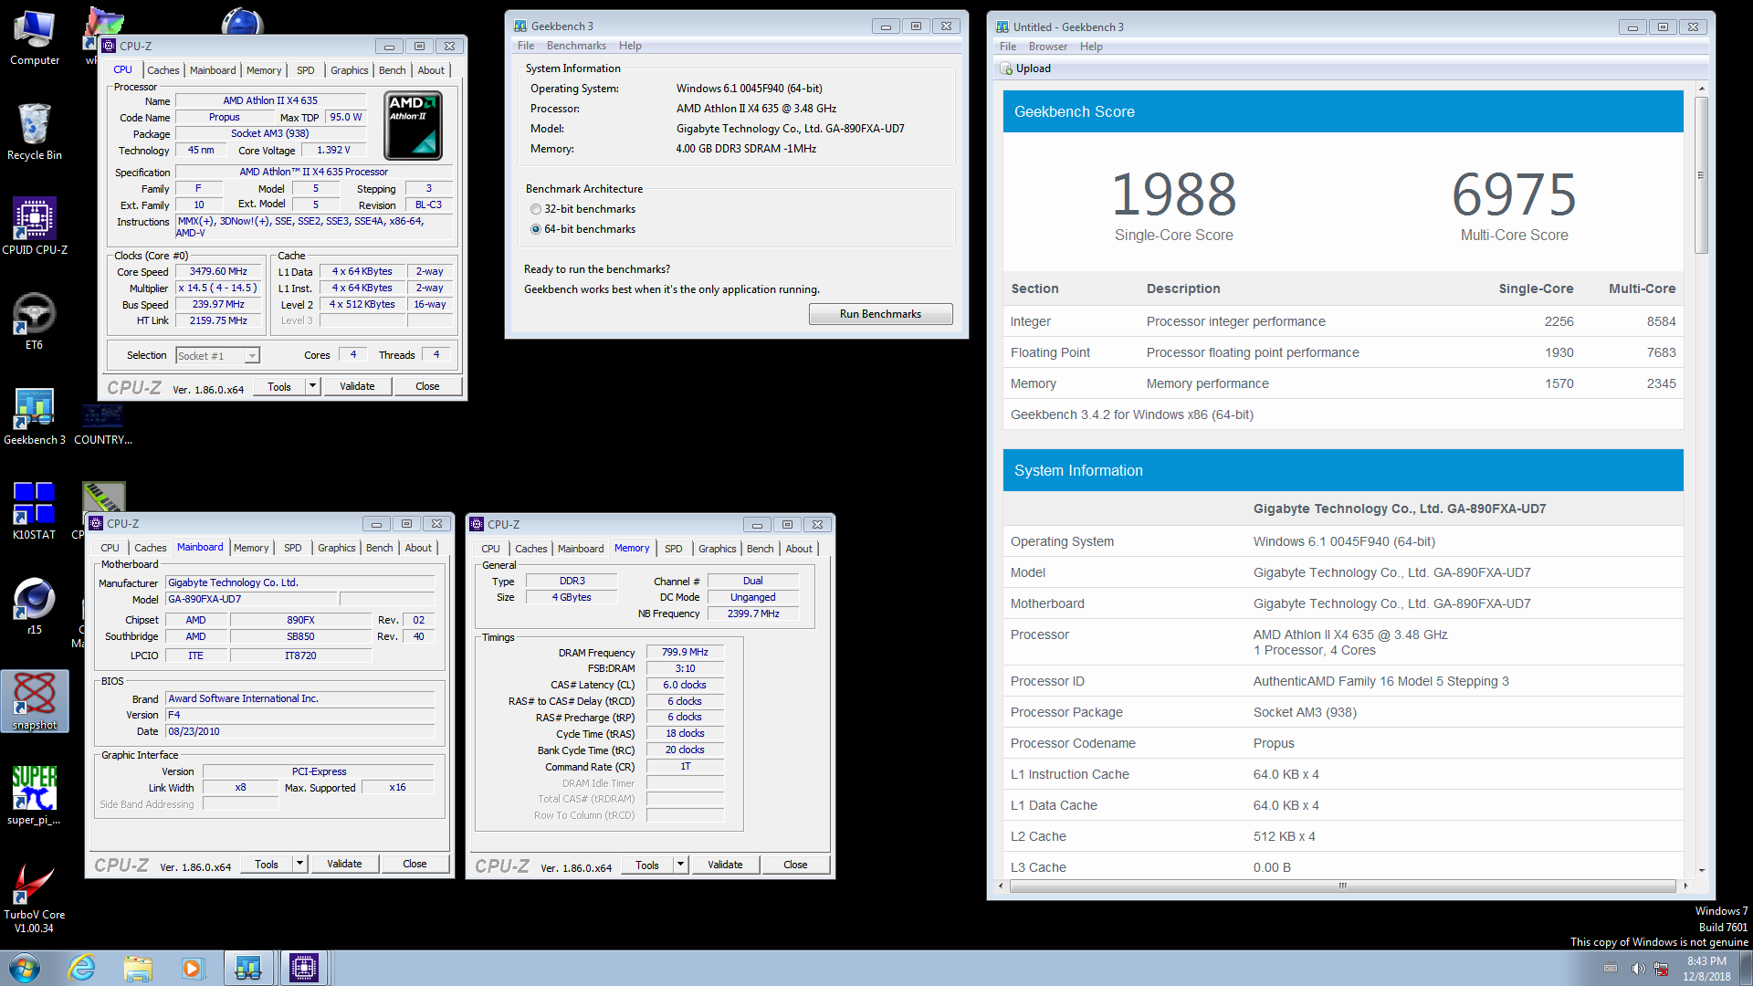1753x986 pixels.
Task: Click the Mainboard Model GA-890FXA-UD7 field
Action: 252,599
